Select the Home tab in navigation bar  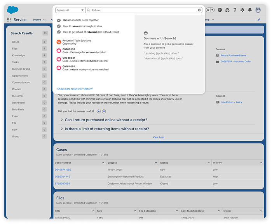[x=37, y=19]
